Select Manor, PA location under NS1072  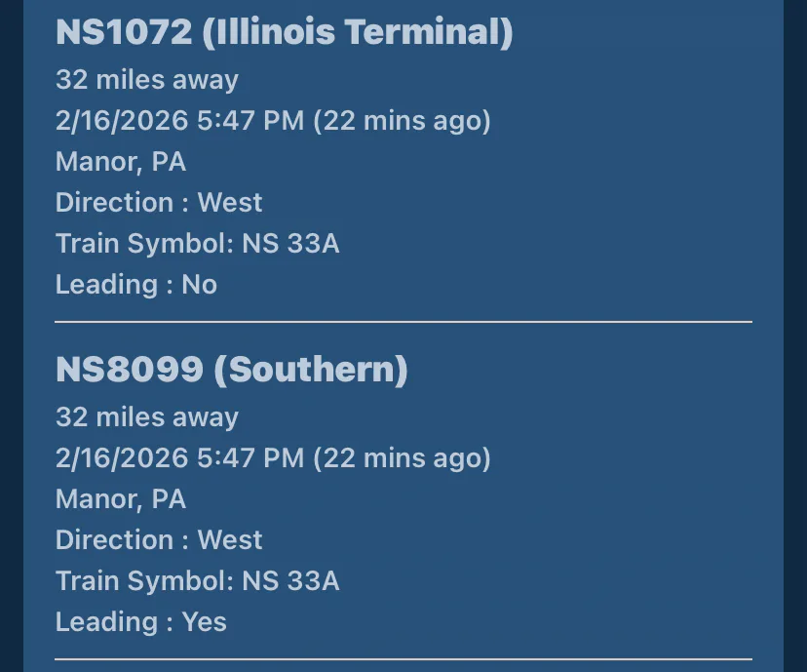121,162
